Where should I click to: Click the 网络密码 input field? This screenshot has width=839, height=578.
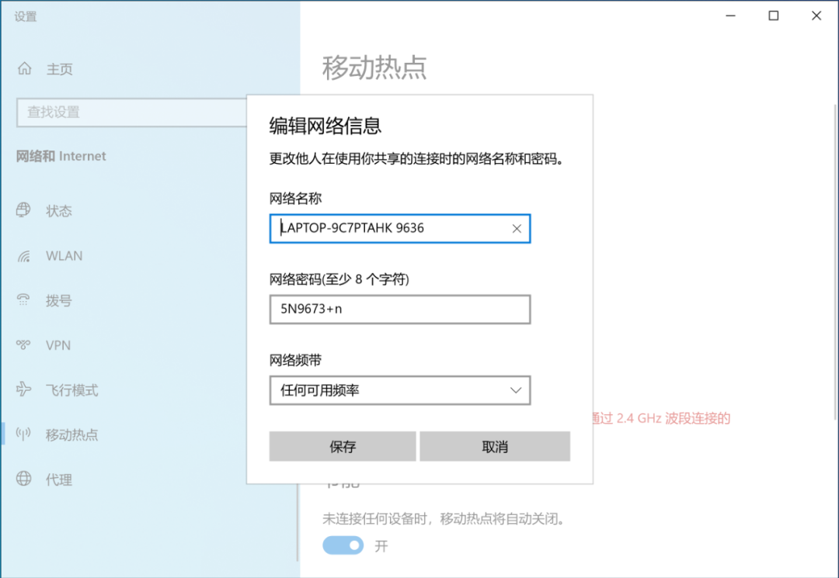(x=400, y=310)
